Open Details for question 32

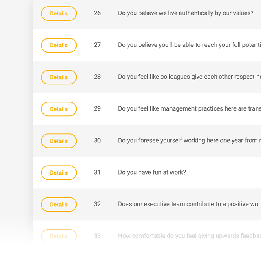(59, 204)
